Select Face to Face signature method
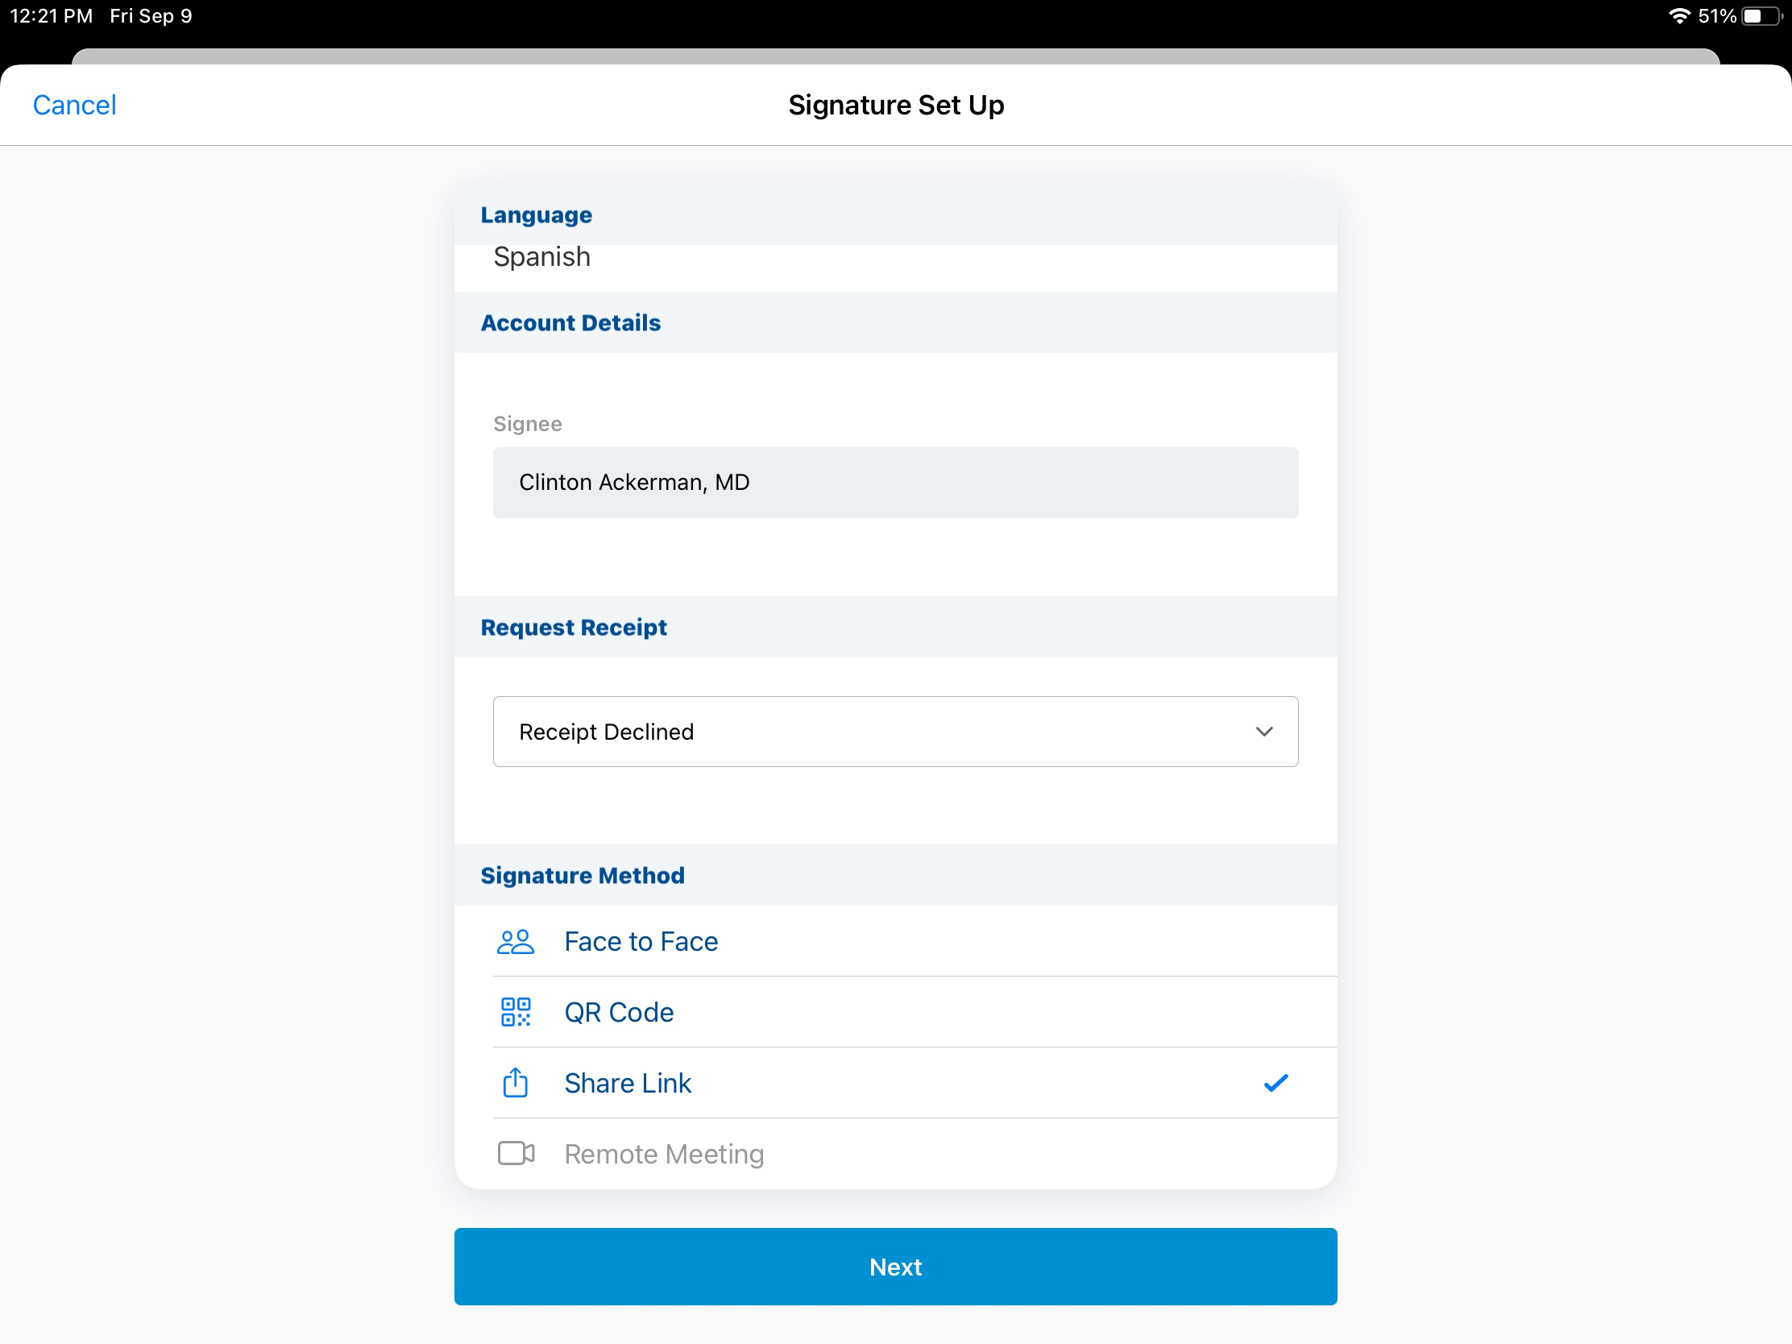 pyautogui.click(x=641, y=941)
